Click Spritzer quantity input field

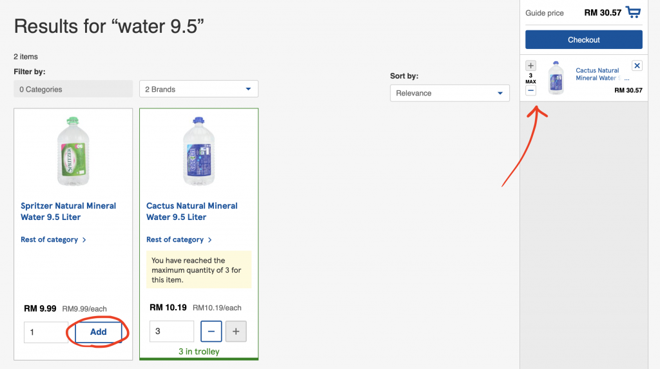(x=46, y=332)
